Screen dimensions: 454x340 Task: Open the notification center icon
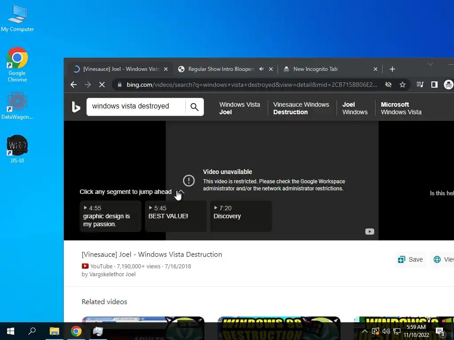tap(440, 331)
